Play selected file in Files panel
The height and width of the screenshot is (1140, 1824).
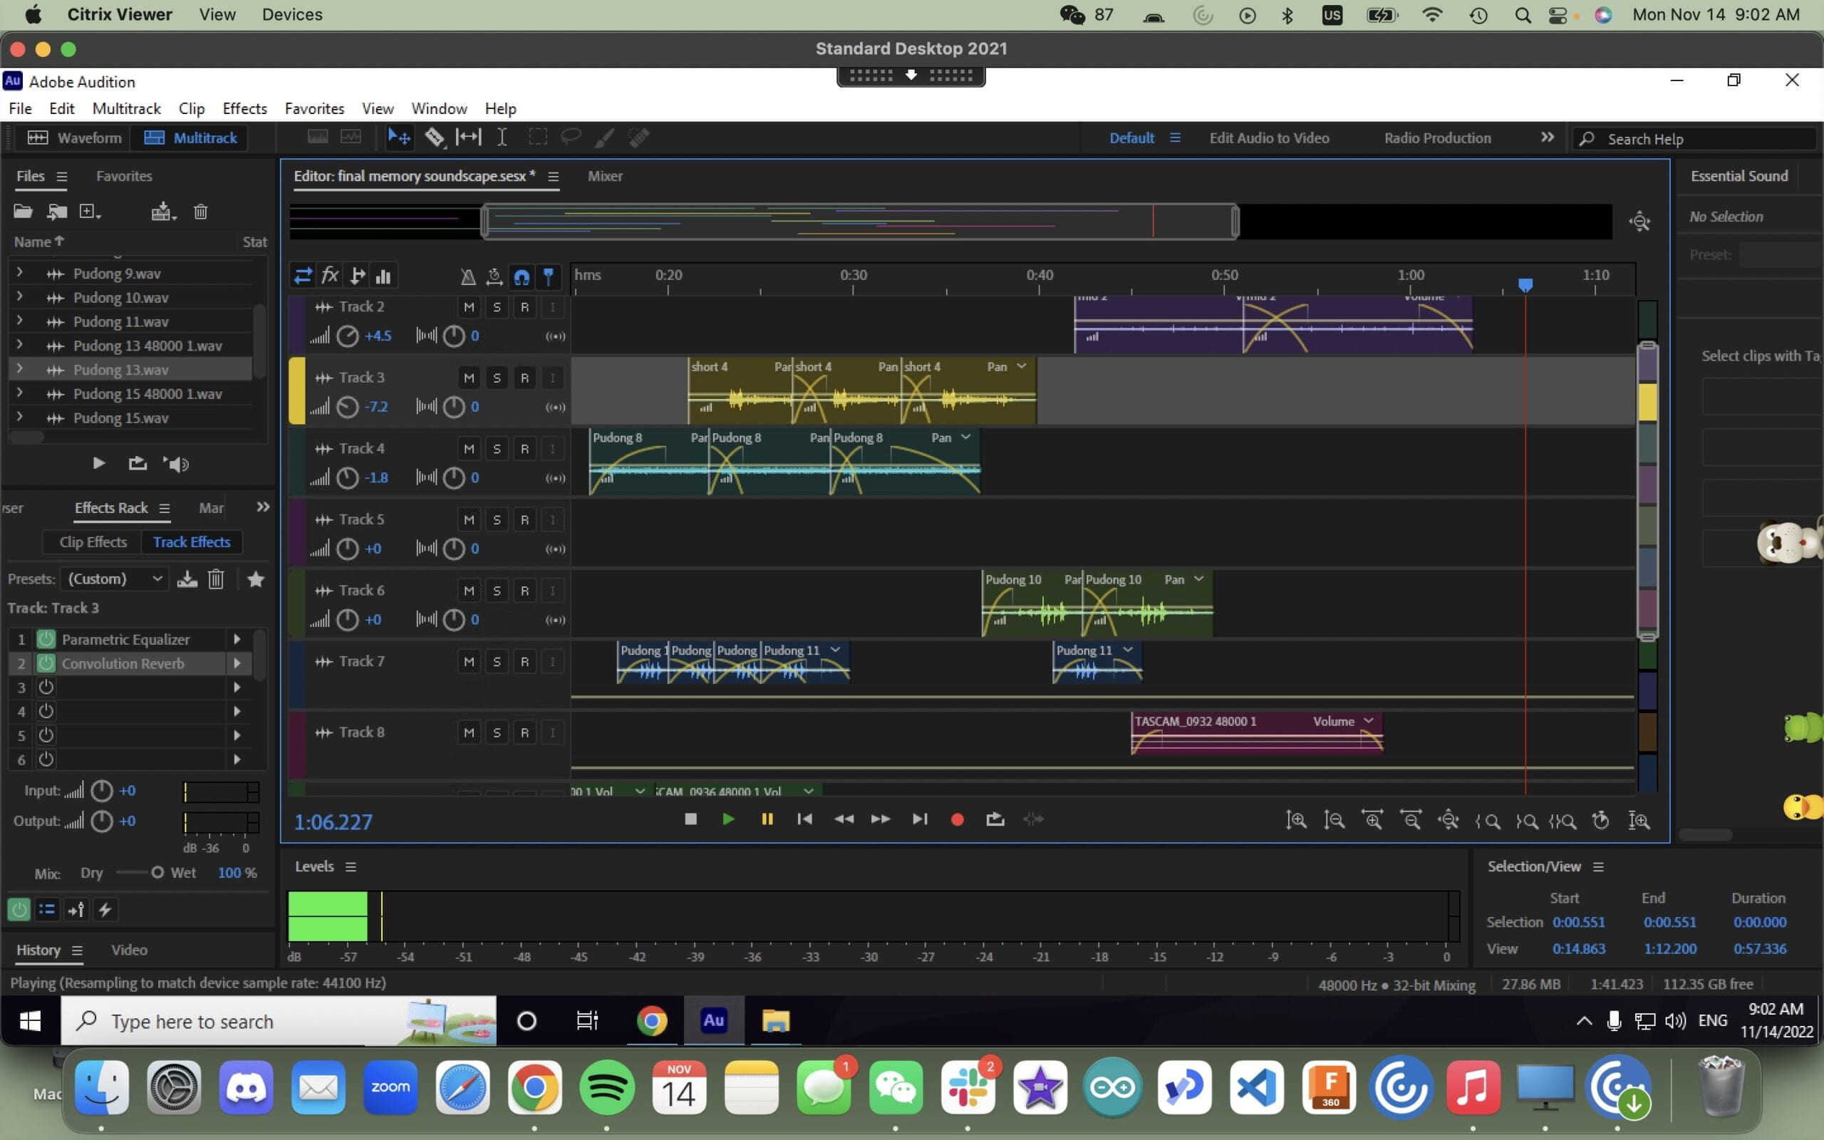98,464
